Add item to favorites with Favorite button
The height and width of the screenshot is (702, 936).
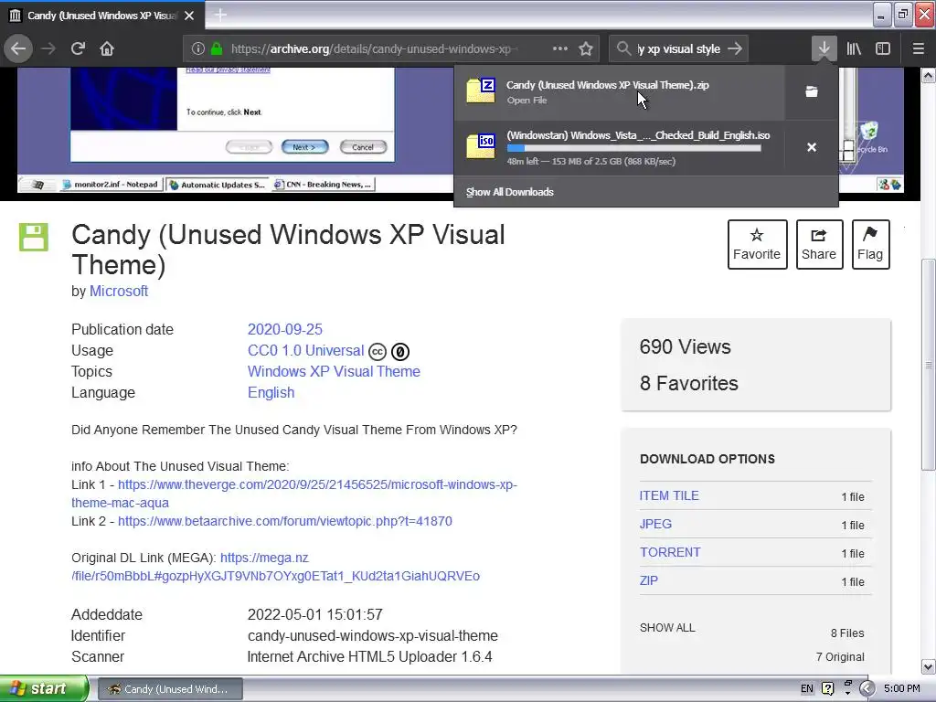[757, 244]
